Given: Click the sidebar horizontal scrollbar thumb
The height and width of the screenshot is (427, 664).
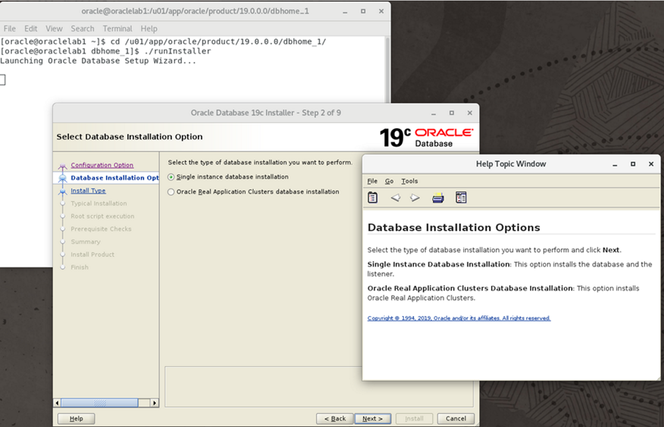Looking at the screenshot, I should pyautogui.click(x=99, y=403).
